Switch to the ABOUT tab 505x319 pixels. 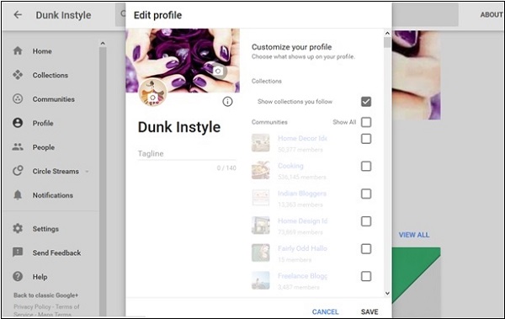(x=492, y=14)
